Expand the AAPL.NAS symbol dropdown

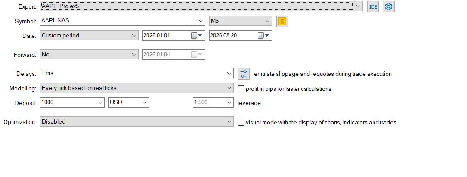201,21
